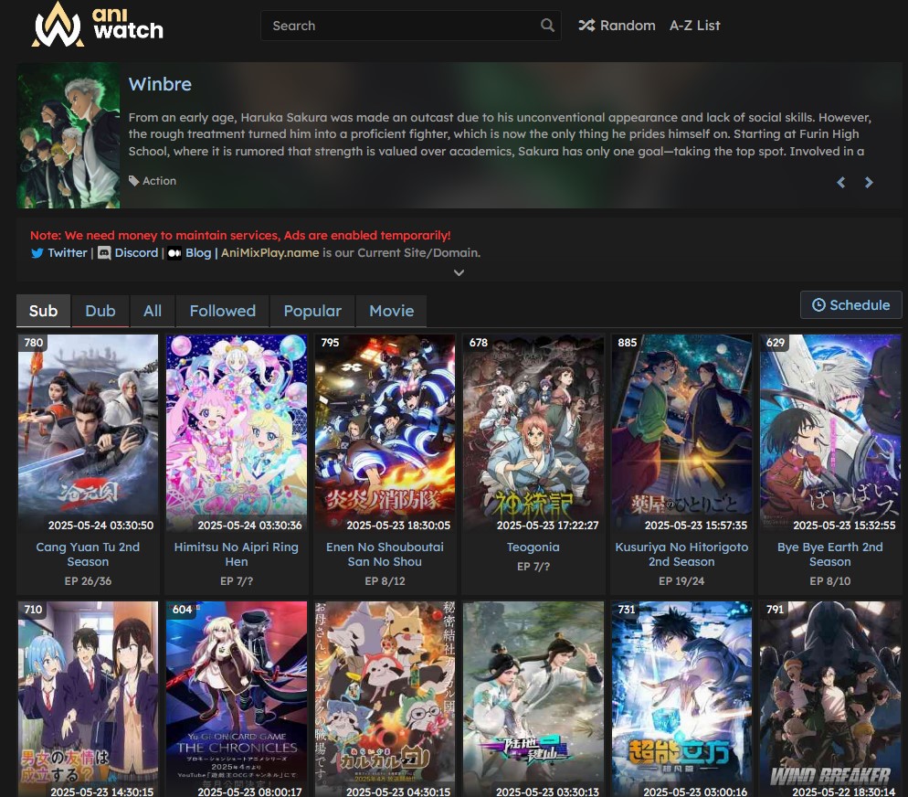Expand the notice panel chevron
Screen dimensions: 908x797
[459, 272]
